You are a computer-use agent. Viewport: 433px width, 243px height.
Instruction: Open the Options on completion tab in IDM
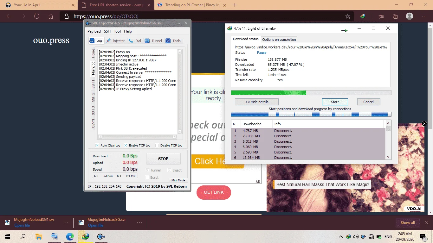coord(279,40)
